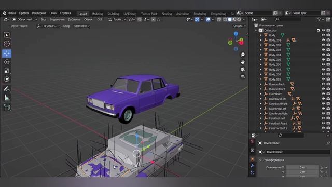Open the Select menu in viewport header

click(57, 20)
